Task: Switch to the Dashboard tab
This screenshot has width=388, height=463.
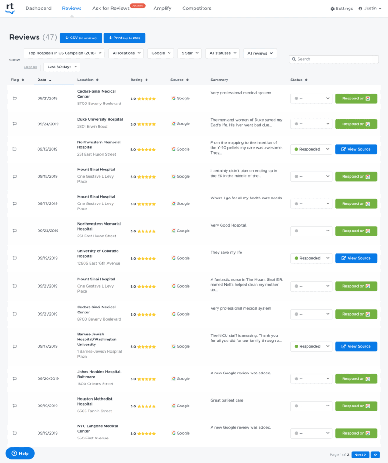Action: [x=38, y=8]
